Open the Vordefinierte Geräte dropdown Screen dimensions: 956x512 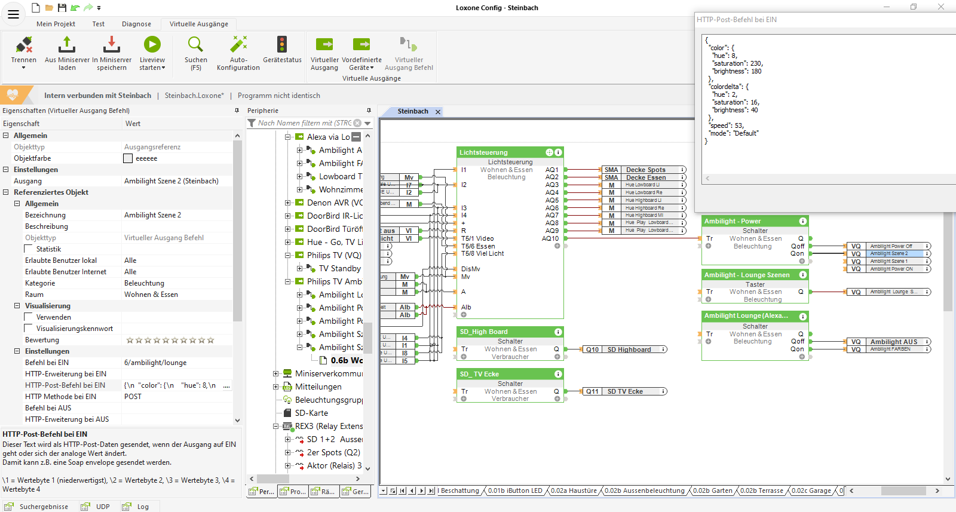coord(361,68)
